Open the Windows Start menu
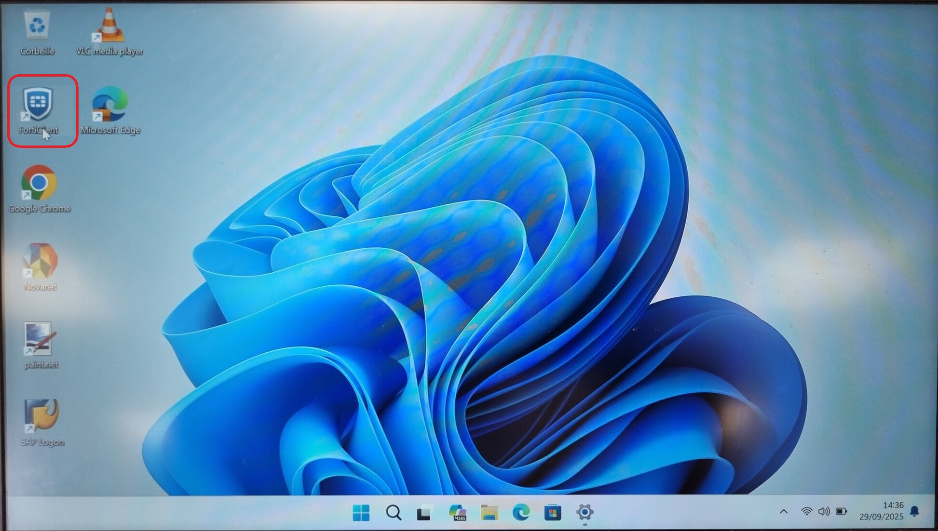Screen dimensions: 938x531 [x=361, y=513]
